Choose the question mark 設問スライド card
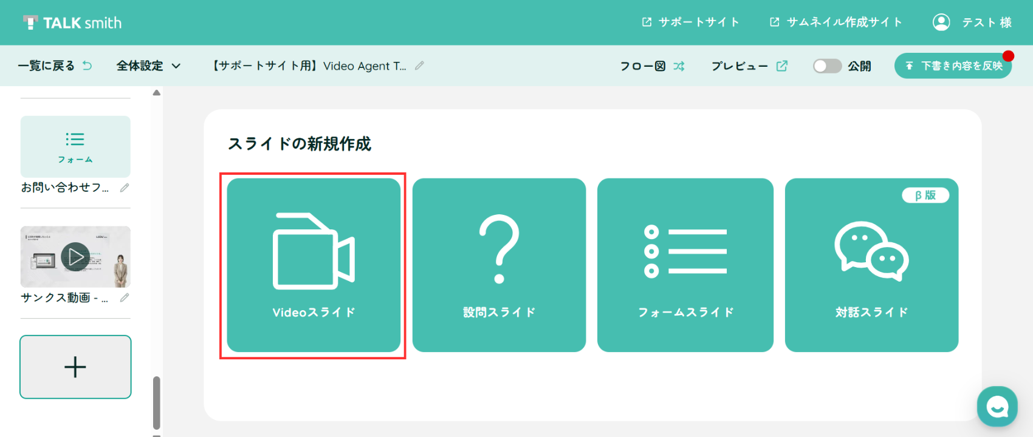The image size is (1033, 437). pos(499,265)
